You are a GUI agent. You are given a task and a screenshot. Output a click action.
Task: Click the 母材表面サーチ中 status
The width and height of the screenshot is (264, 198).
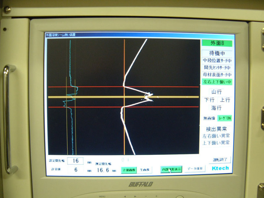[x=217, y=75]
